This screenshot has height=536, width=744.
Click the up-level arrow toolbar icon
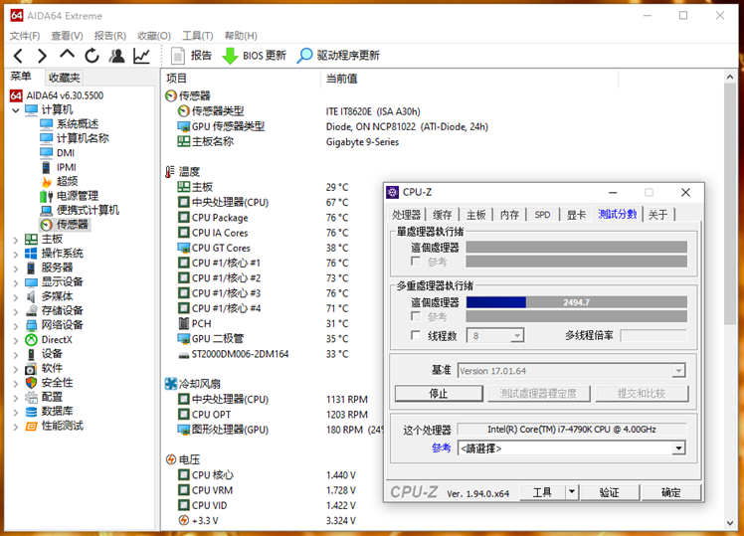click(67, 54)
